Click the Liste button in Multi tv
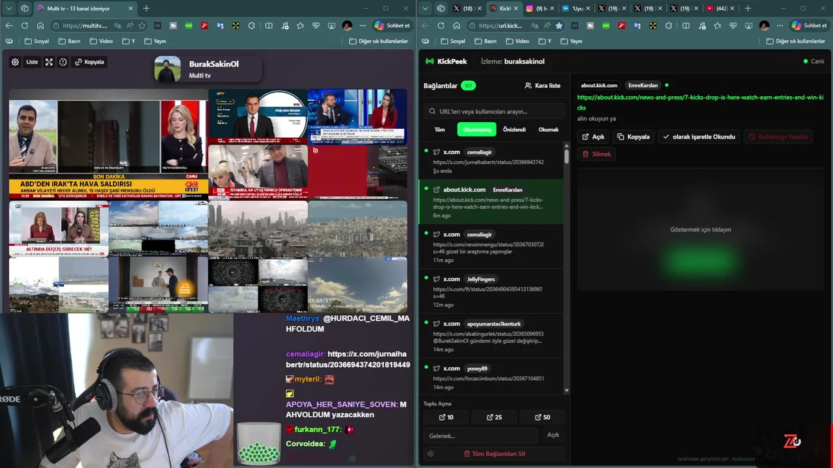 (32, 62)
